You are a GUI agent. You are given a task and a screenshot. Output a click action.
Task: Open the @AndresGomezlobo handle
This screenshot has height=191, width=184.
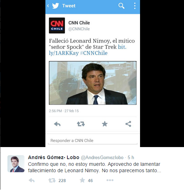[x=102, y=157]
